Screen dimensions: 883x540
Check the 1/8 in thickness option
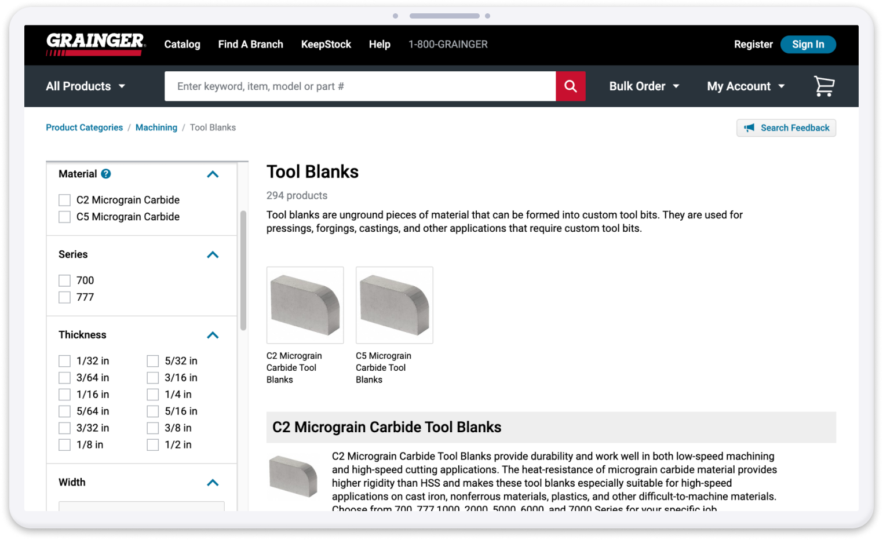[64, 445]
